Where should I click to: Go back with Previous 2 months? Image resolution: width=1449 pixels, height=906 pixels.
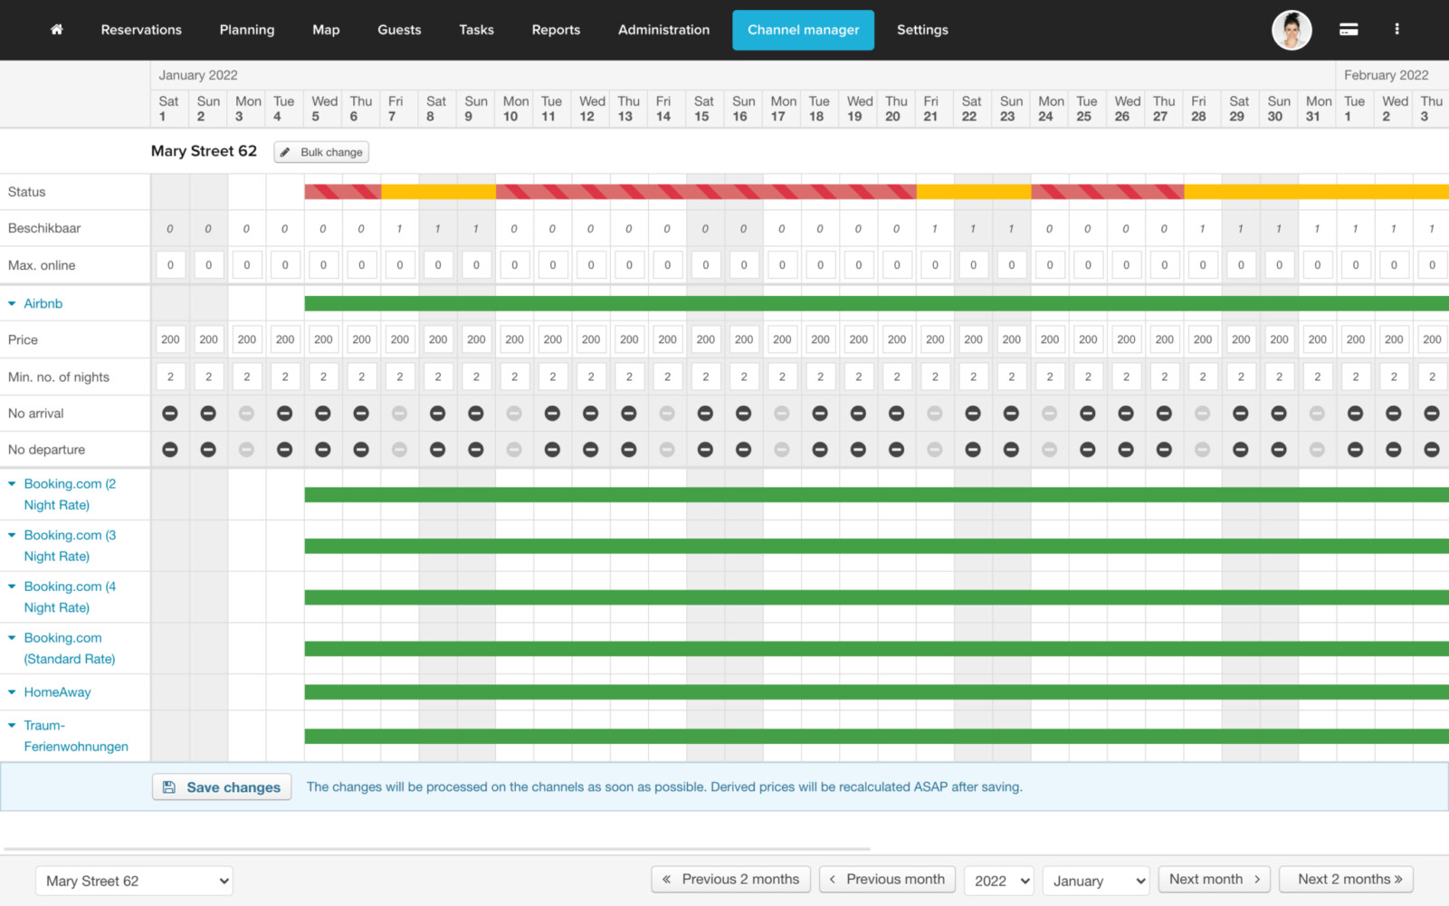pos(730,880)
